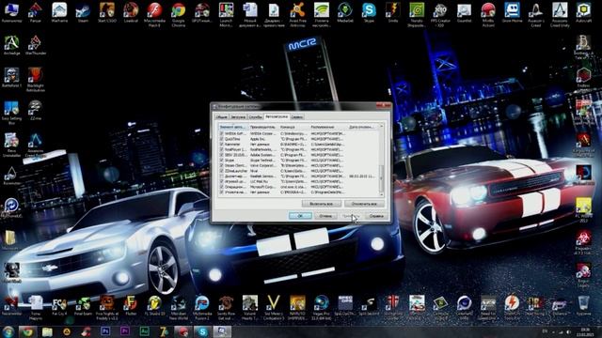Click the Включить все button
This screenshot has height=338, width=602.
tap(322, 204)
